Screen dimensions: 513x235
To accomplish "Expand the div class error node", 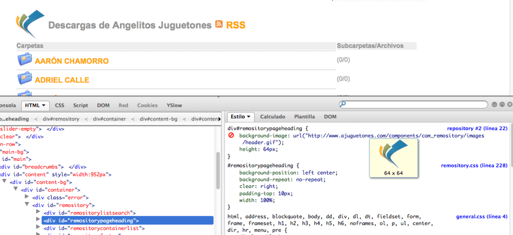I will (x=27, y=197).
